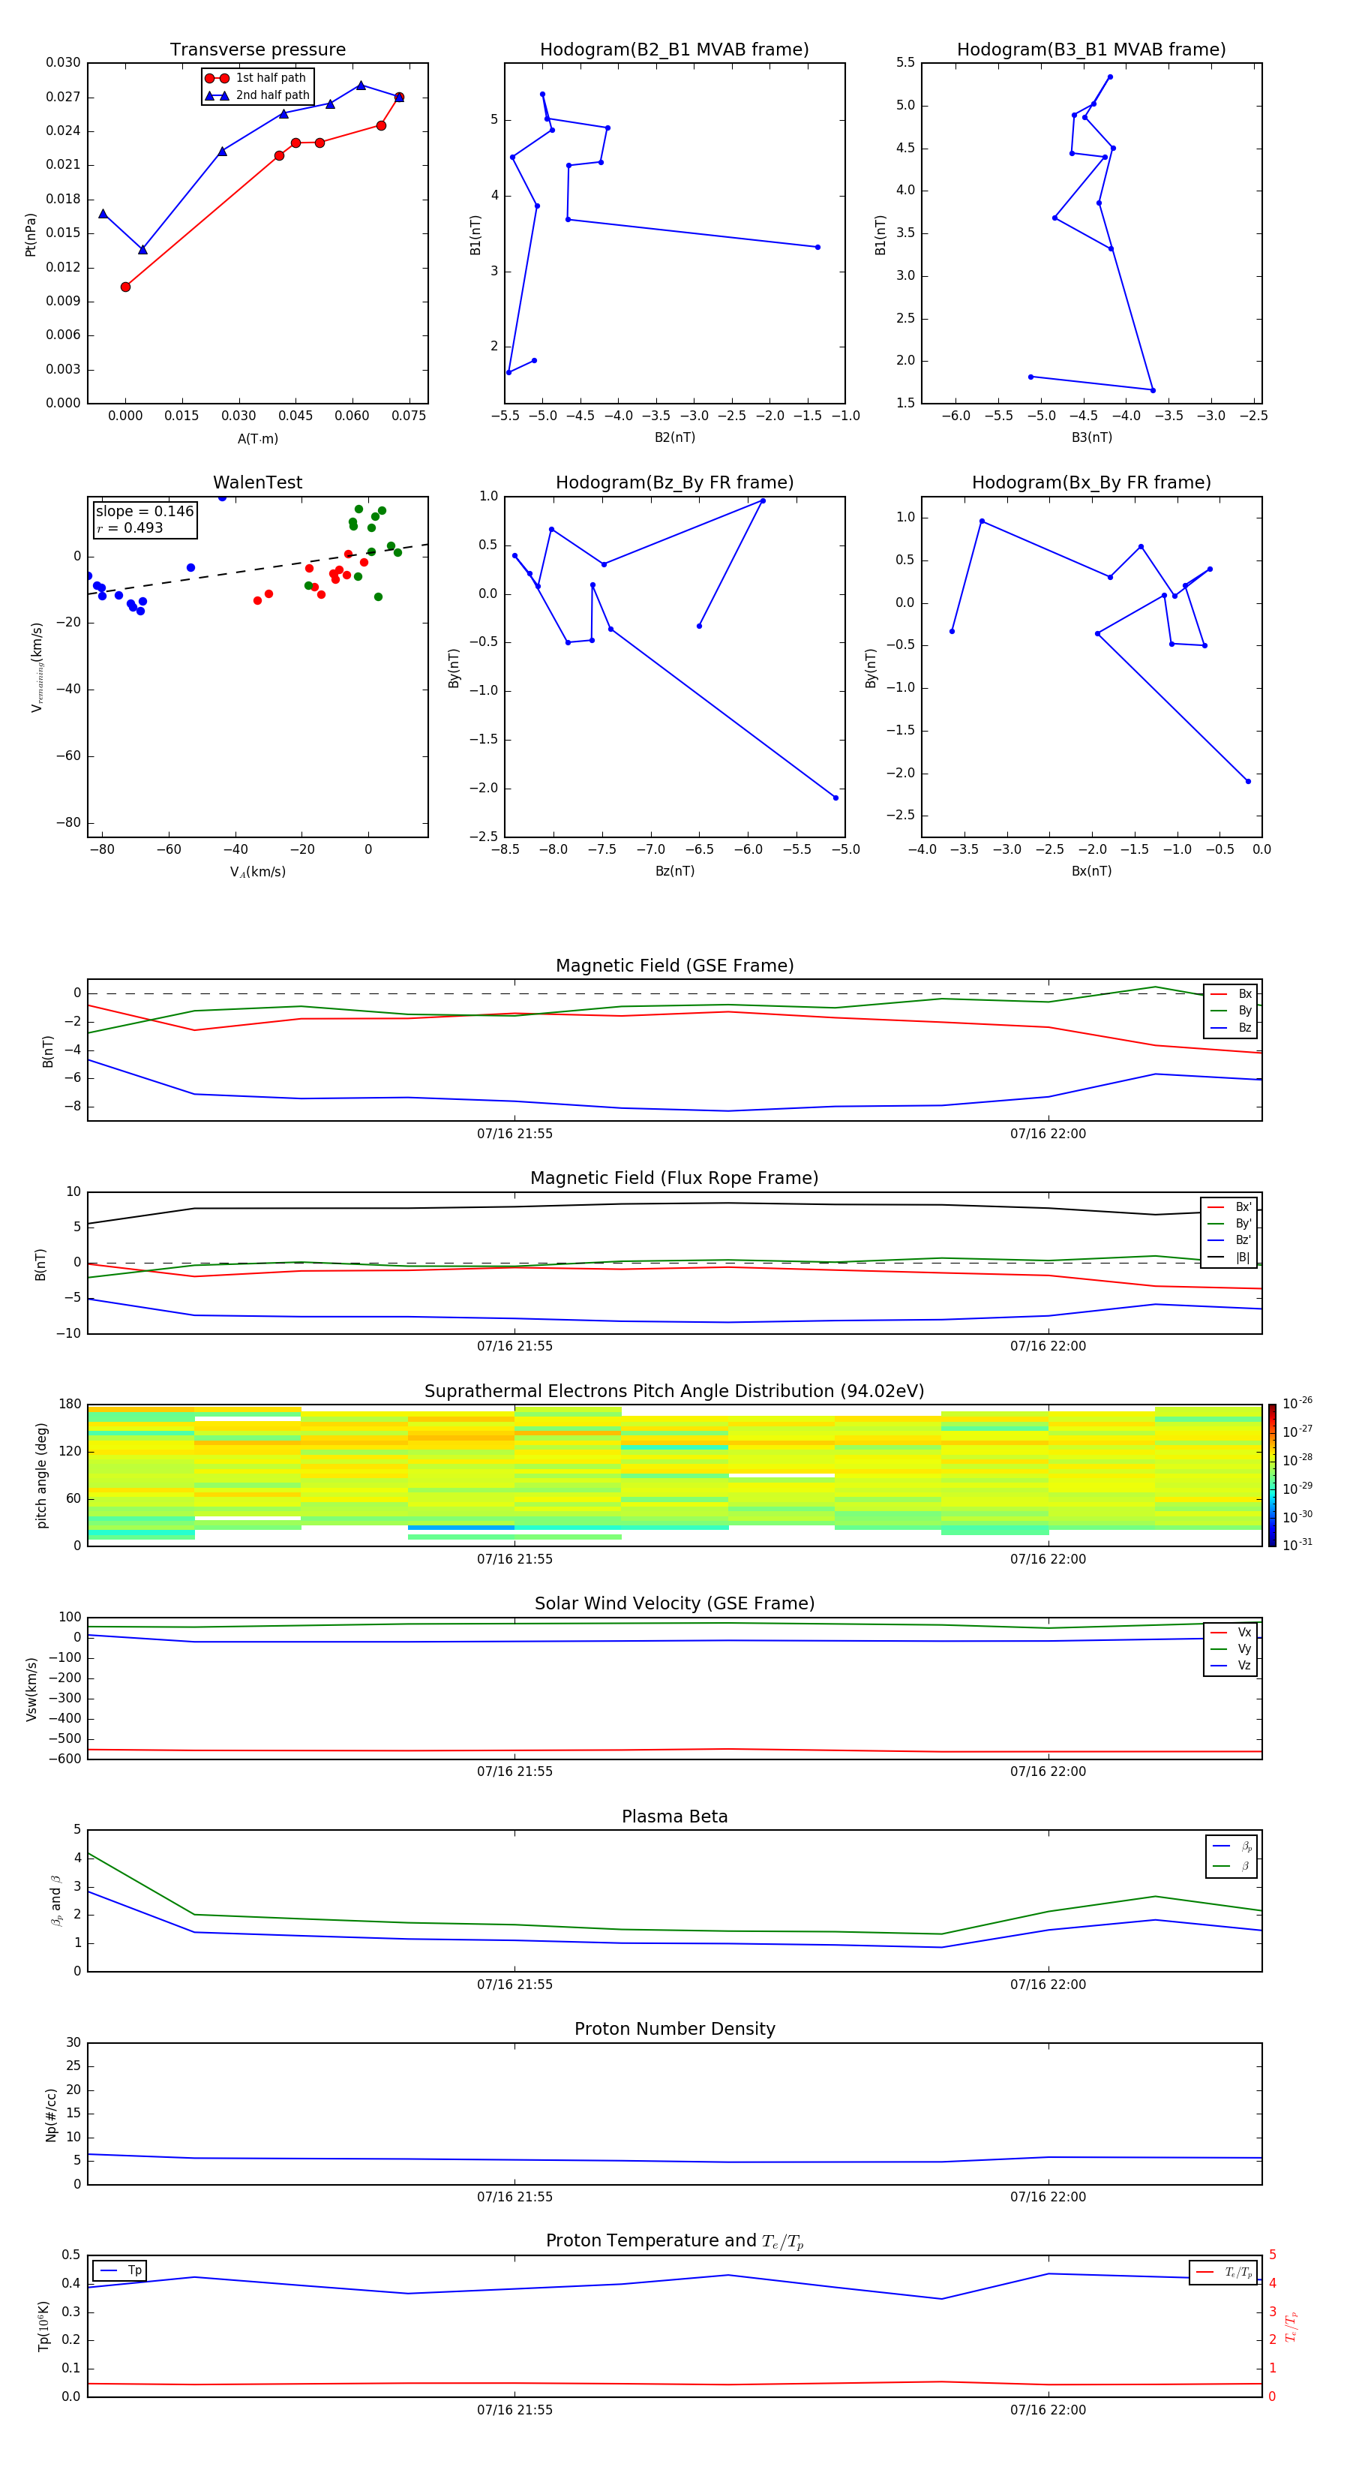Click the 'By'' legend entry in Flux Rope plot
Screen dimensions: 1350x2476
pyautogui.click(x=1230, y=1224)
